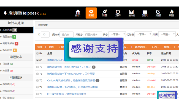Open the 优先级 dropdown filter
The width and height of the screenshot is (179, 99).
click(143, 35)
